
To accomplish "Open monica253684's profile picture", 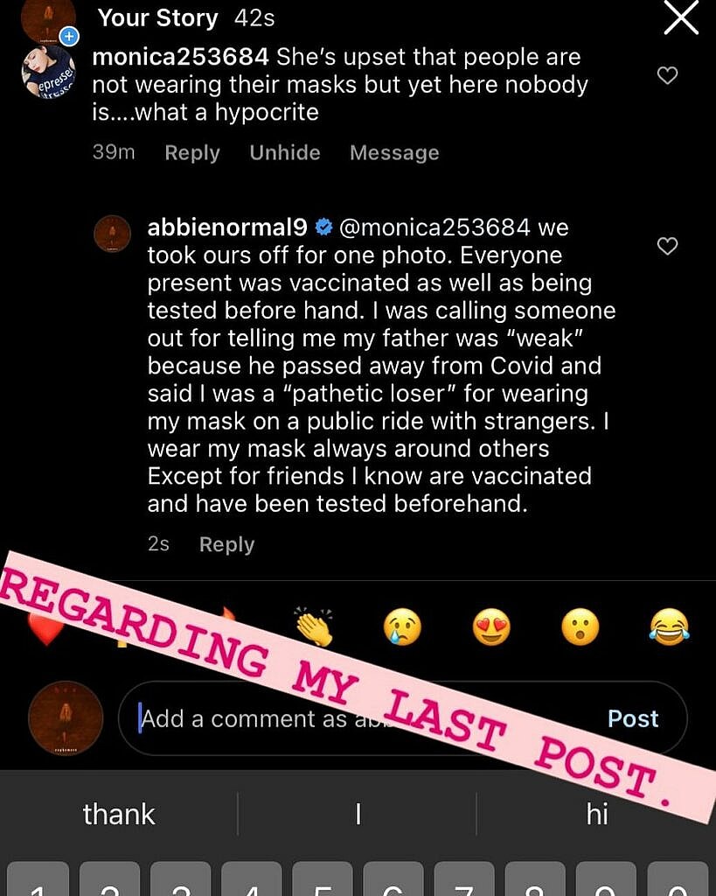I will point(48,72).
